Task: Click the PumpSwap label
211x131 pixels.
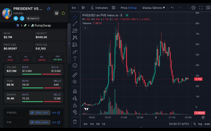Action: click(x=41, y=25)
